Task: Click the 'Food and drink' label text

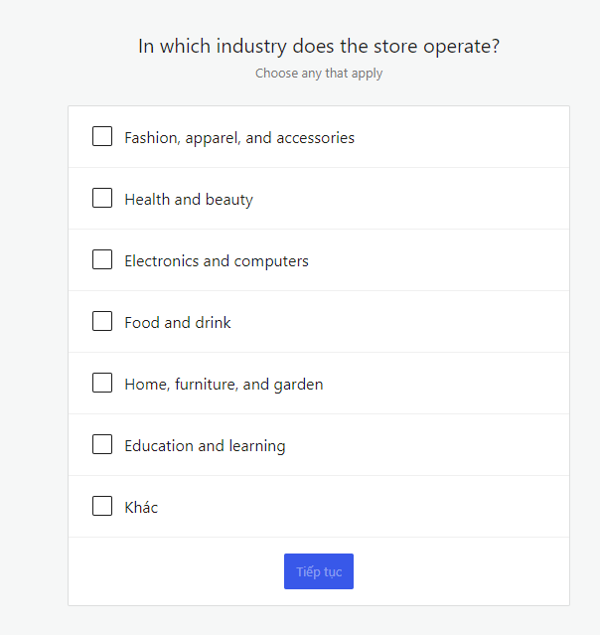Action: point(178,323)
